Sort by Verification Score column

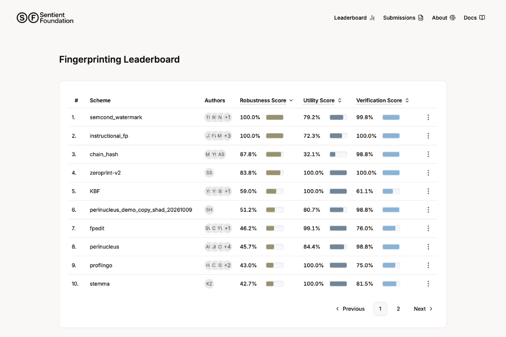click(382, 100)
